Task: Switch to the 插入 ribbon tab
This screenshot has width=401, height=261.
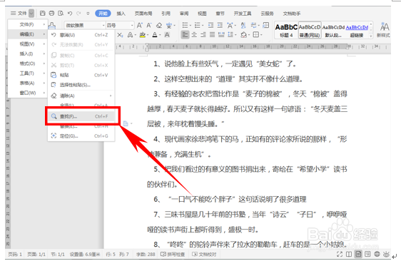Action: (121, 14)
